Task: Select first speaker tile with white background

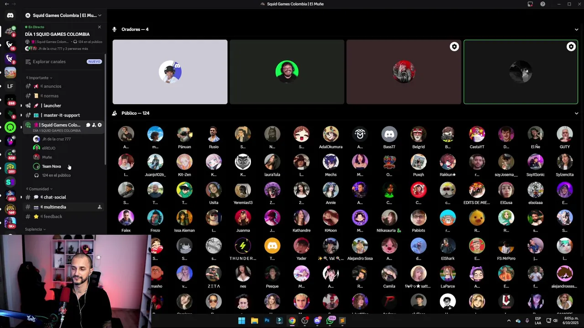Action: (170, 72)
